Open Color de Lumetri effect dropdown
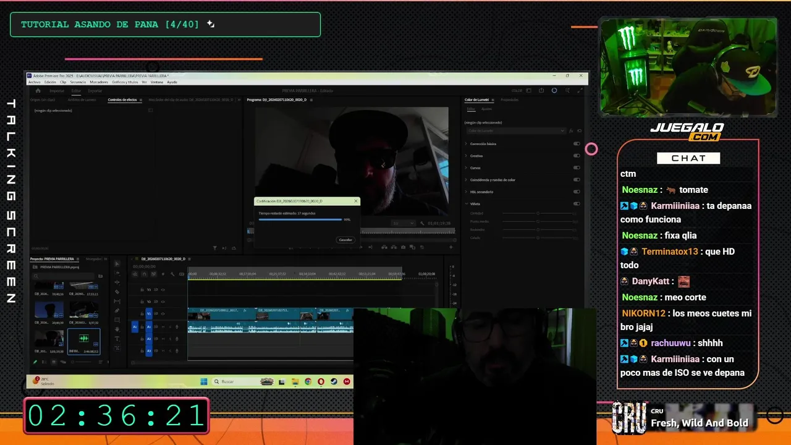Image resolution: width=791 pixels, height=445 pixels. tap(515, 130)
